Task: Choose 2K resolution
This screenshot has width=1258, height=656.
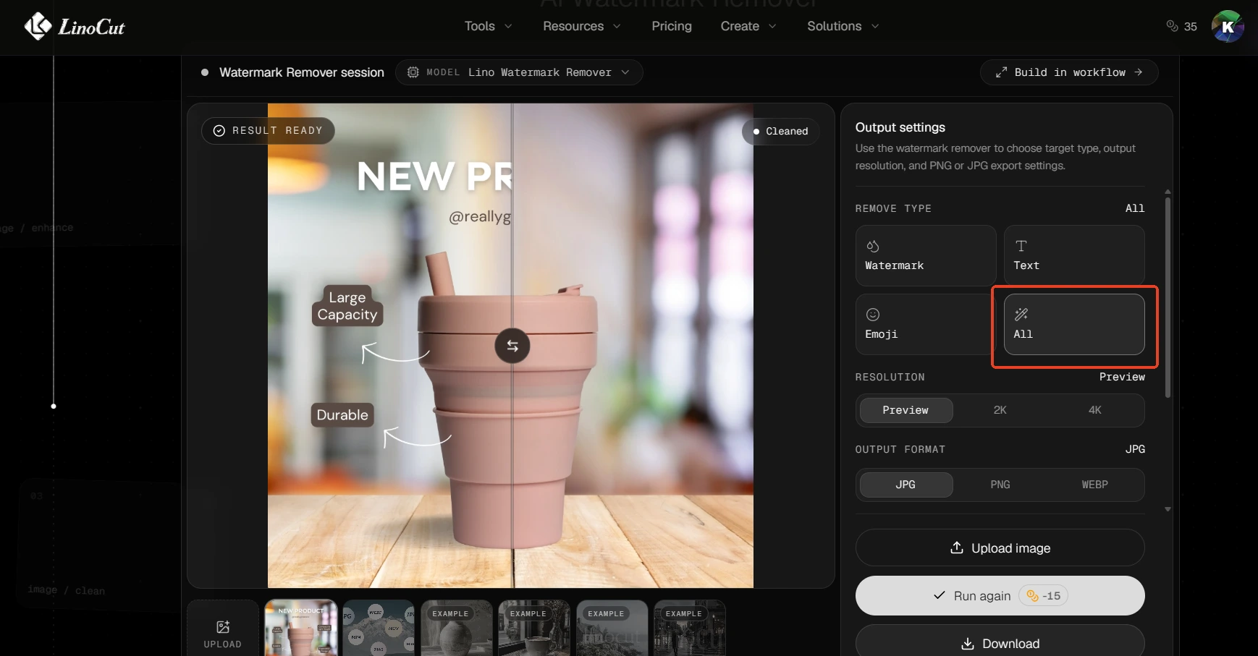Action: tap(1000, 410)
